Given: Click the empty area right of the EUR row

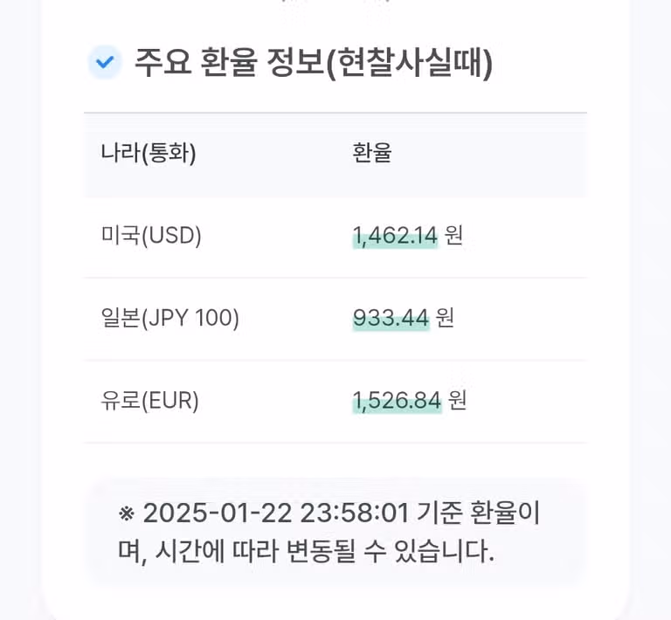Looking at the screenshot, I should [526, 401].
